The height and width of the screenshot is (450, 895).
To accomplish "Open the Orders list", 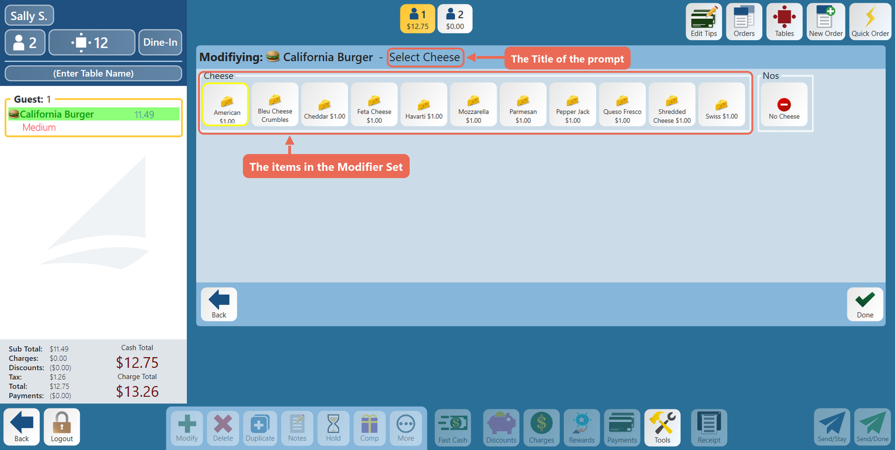I will 744,21.
